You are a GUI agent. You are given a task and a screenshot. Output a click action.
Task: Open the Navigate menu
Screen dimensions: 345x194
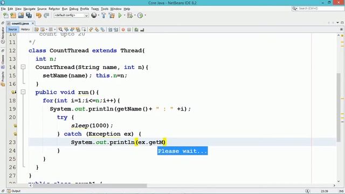coord(30,9)
